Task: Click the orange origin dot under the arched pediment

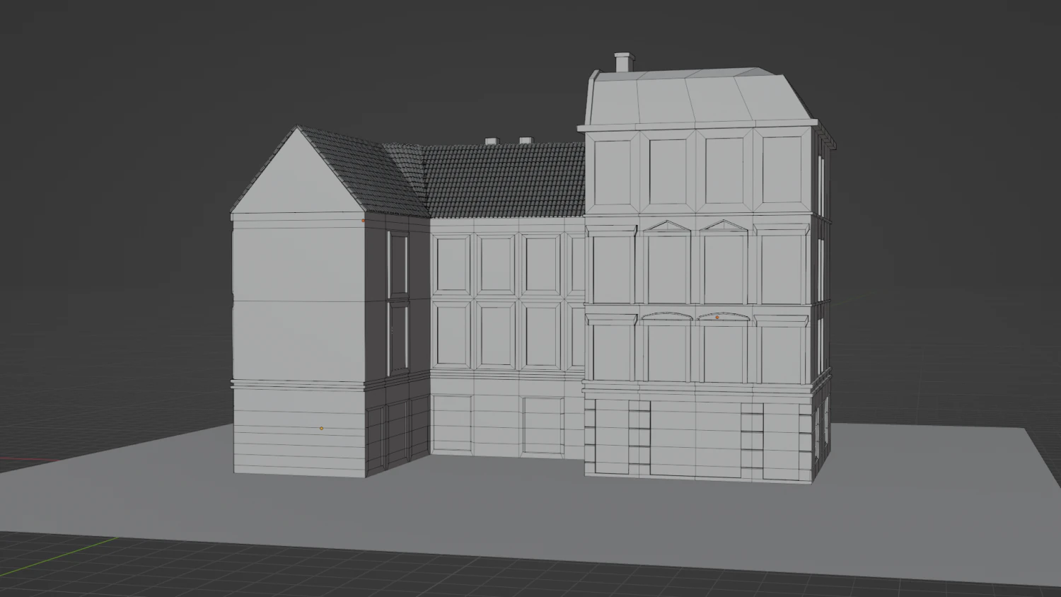Action: (x=717, y=318)
